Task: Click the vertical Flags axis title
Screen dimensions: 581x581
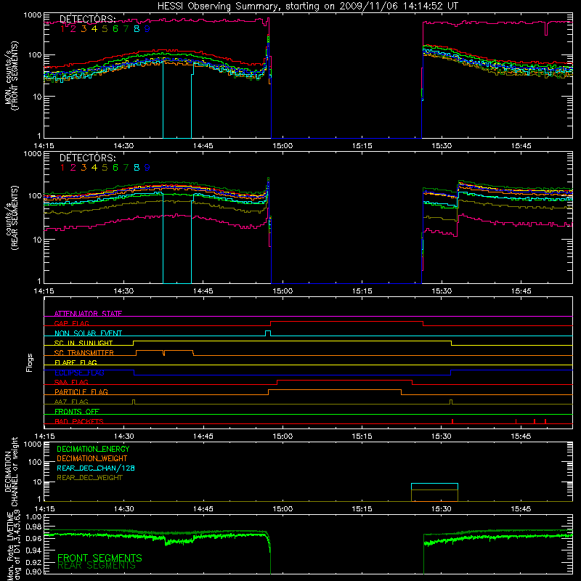Action: 30,362
